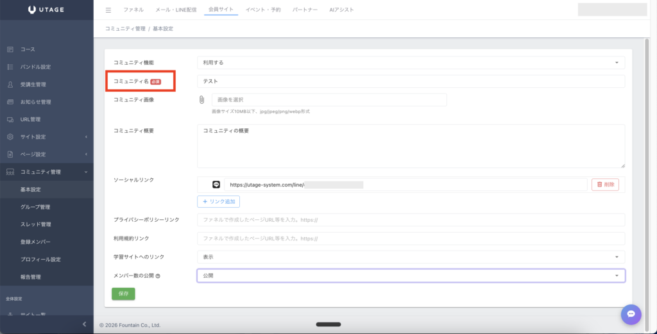Click the help icon beside メンバー数の公開

tap(158, 276)
